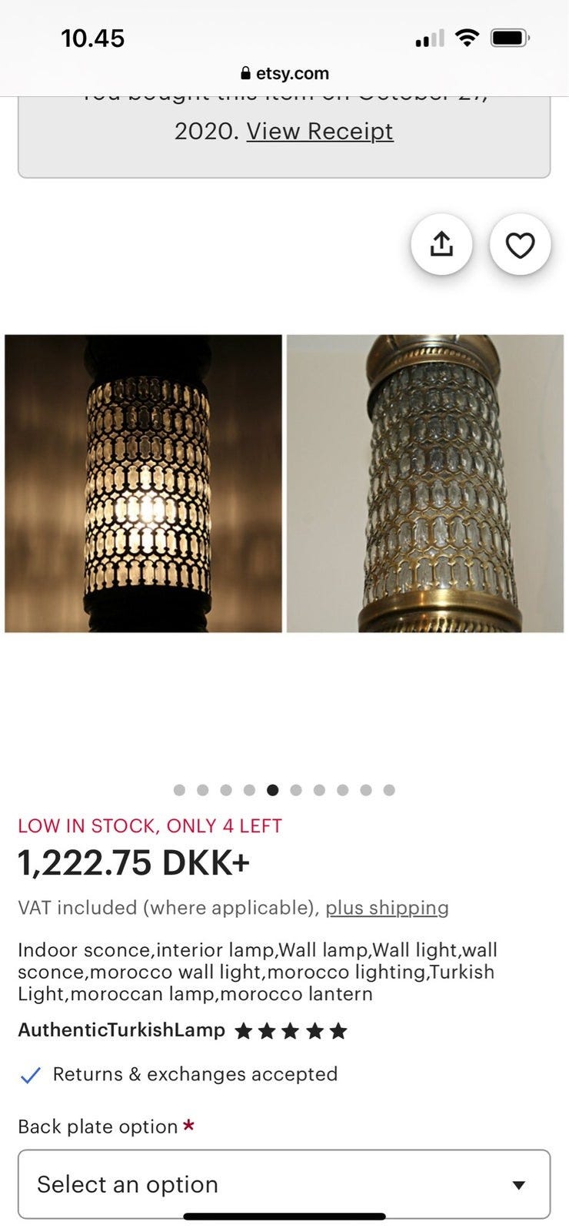The image size is (569, 1232).
Task: Tap the 10.45 clock in status bar
Action: click(x=93, y=38)
